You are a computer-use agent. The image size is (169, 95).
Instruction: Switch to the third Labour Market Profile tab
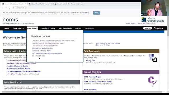pyautogui.click(x=66, y=4)
